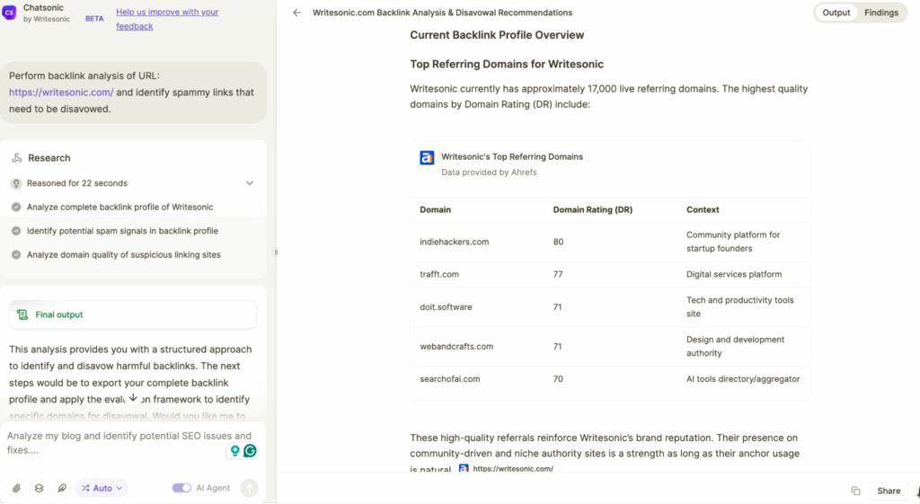Click the Grammarly G icon
Image resolution: width=920 pixels, height=504 pixels.
pos(250,451)
